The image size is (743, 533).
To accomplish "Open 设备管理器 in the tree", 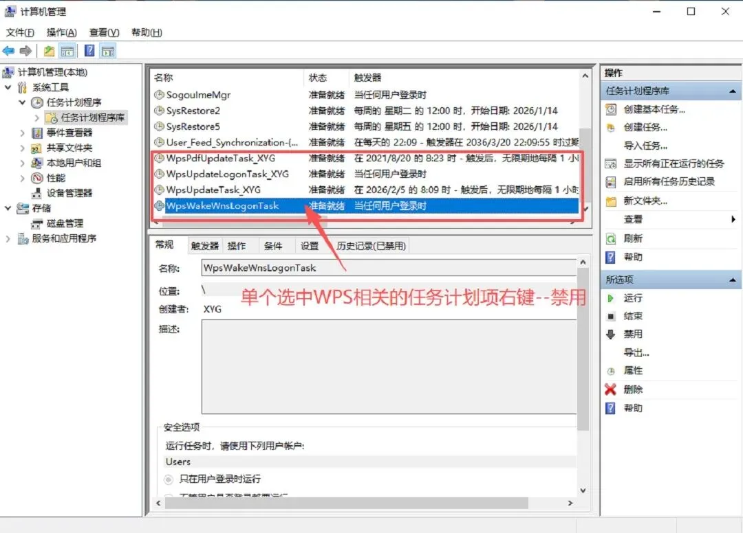I will pos(69,193).
